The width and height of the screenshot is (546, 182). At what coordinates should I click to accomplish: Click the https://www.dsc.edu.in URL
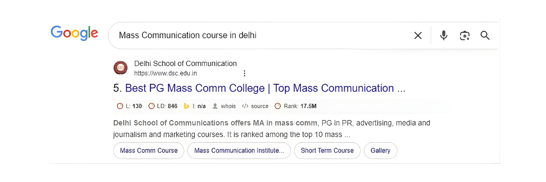166,73
